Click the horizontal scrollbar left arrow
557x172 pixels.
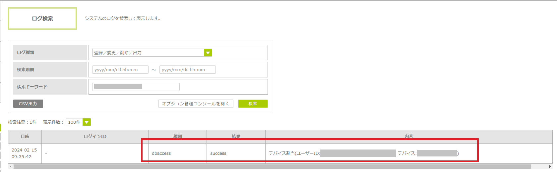(11, 167)
